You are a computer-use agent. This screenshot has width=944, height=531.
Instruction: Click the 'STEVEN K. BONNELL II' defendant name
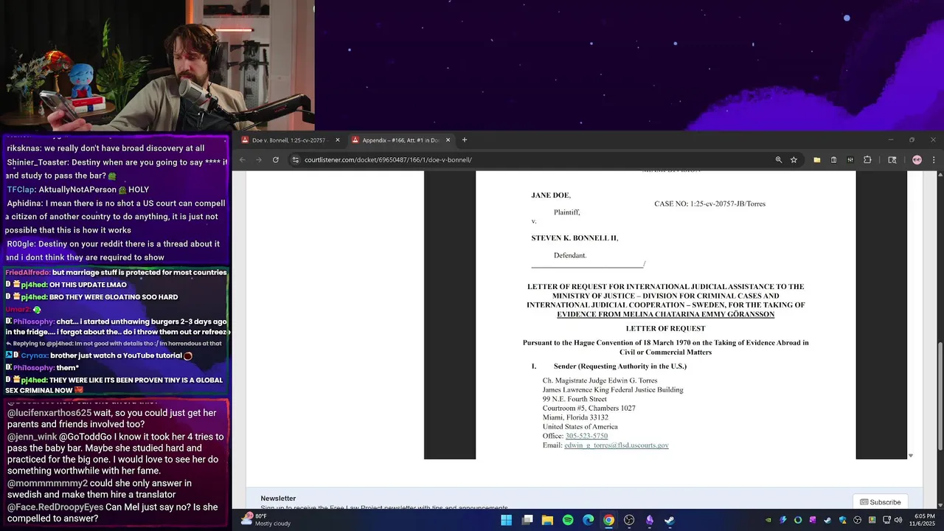[x=575, y=238]
